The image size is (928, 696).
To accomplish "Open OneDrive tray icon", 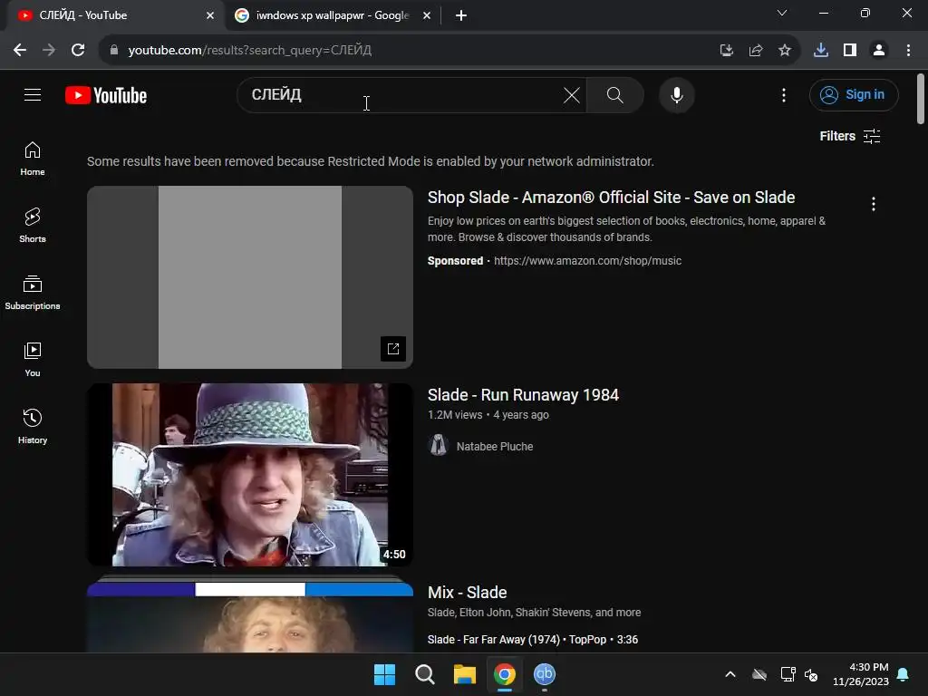I will [759, 674].
